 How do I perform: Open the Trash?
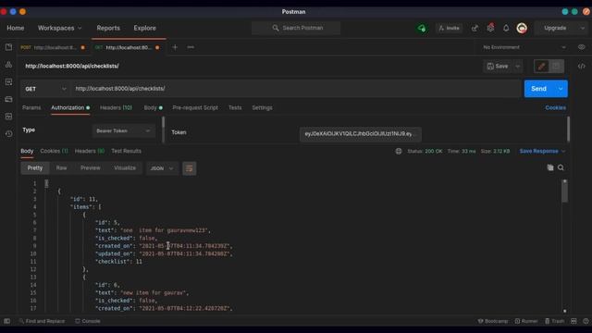click(x=554, y=321)
